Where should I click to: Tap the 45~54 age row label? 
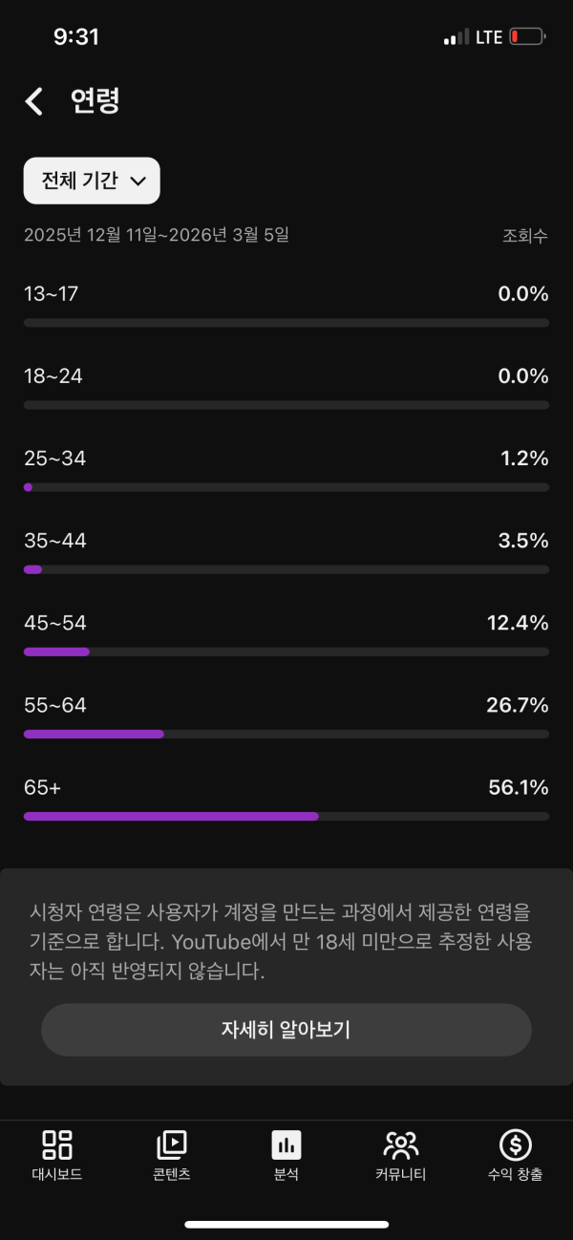(x=55, y=624)
